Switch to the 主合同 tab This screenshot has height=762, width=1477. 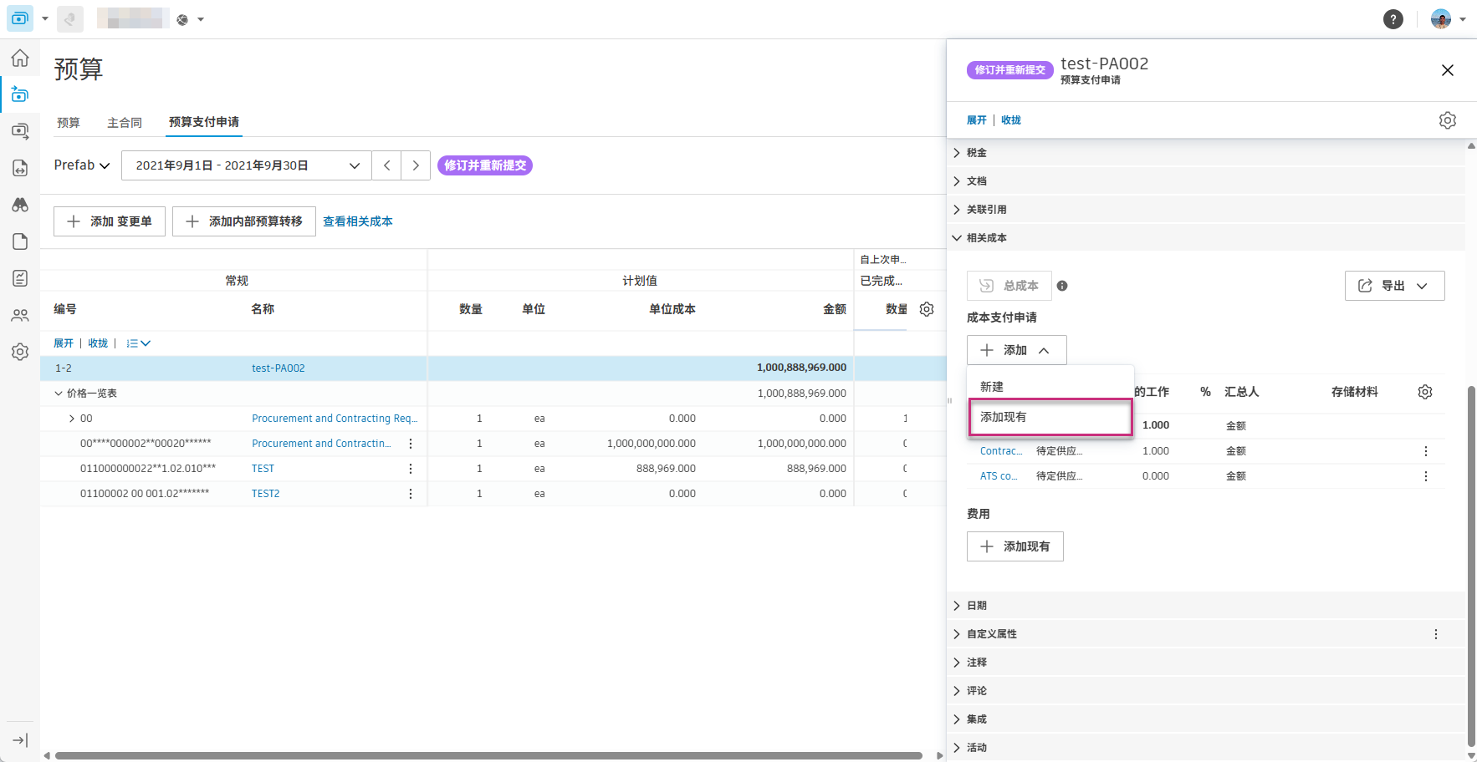[x=125, y=123]
